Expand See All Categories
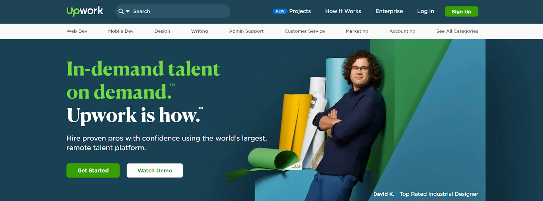The height and width of the screenshot is (201, 543). (457, 31)
